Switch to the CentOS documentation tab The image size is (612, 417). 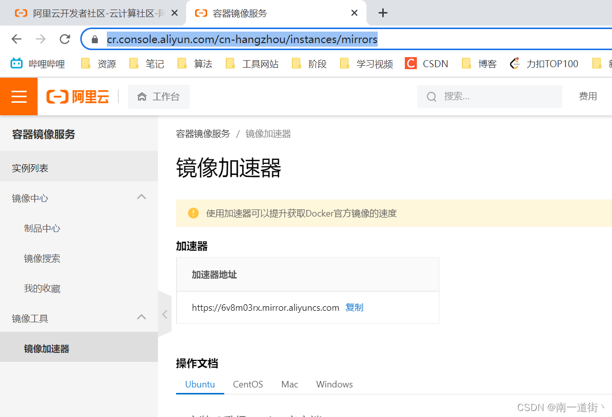point(248,384)
